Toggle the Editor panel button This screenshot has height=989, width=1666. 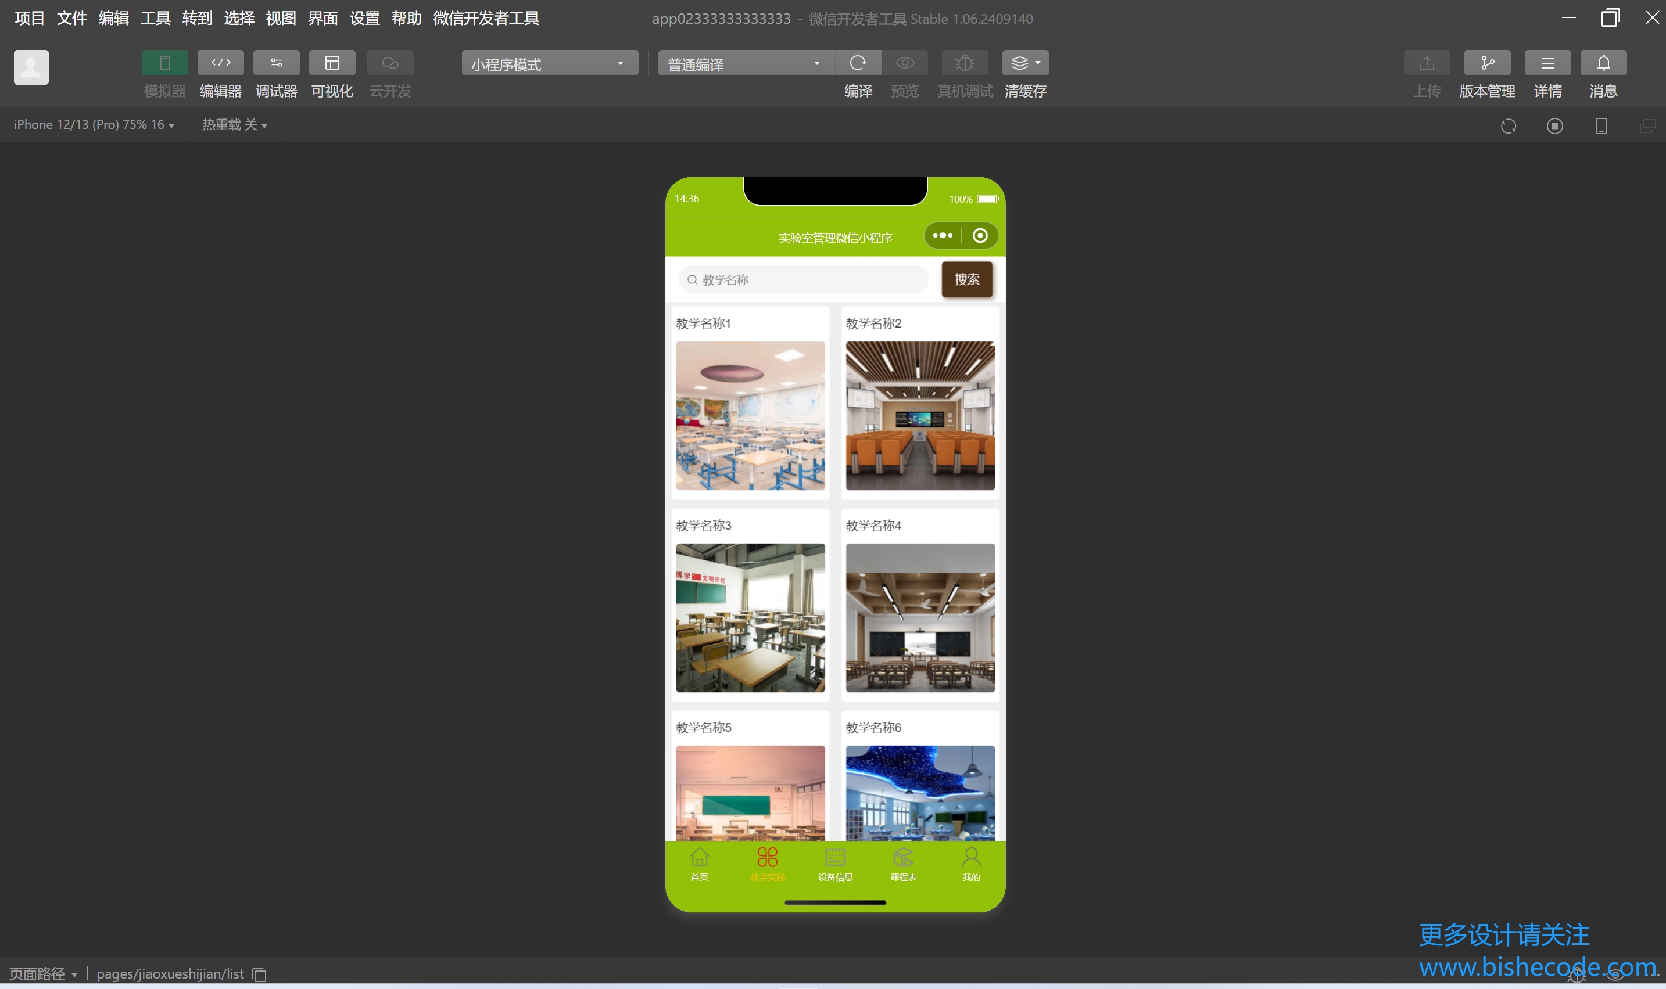[221, 63]
